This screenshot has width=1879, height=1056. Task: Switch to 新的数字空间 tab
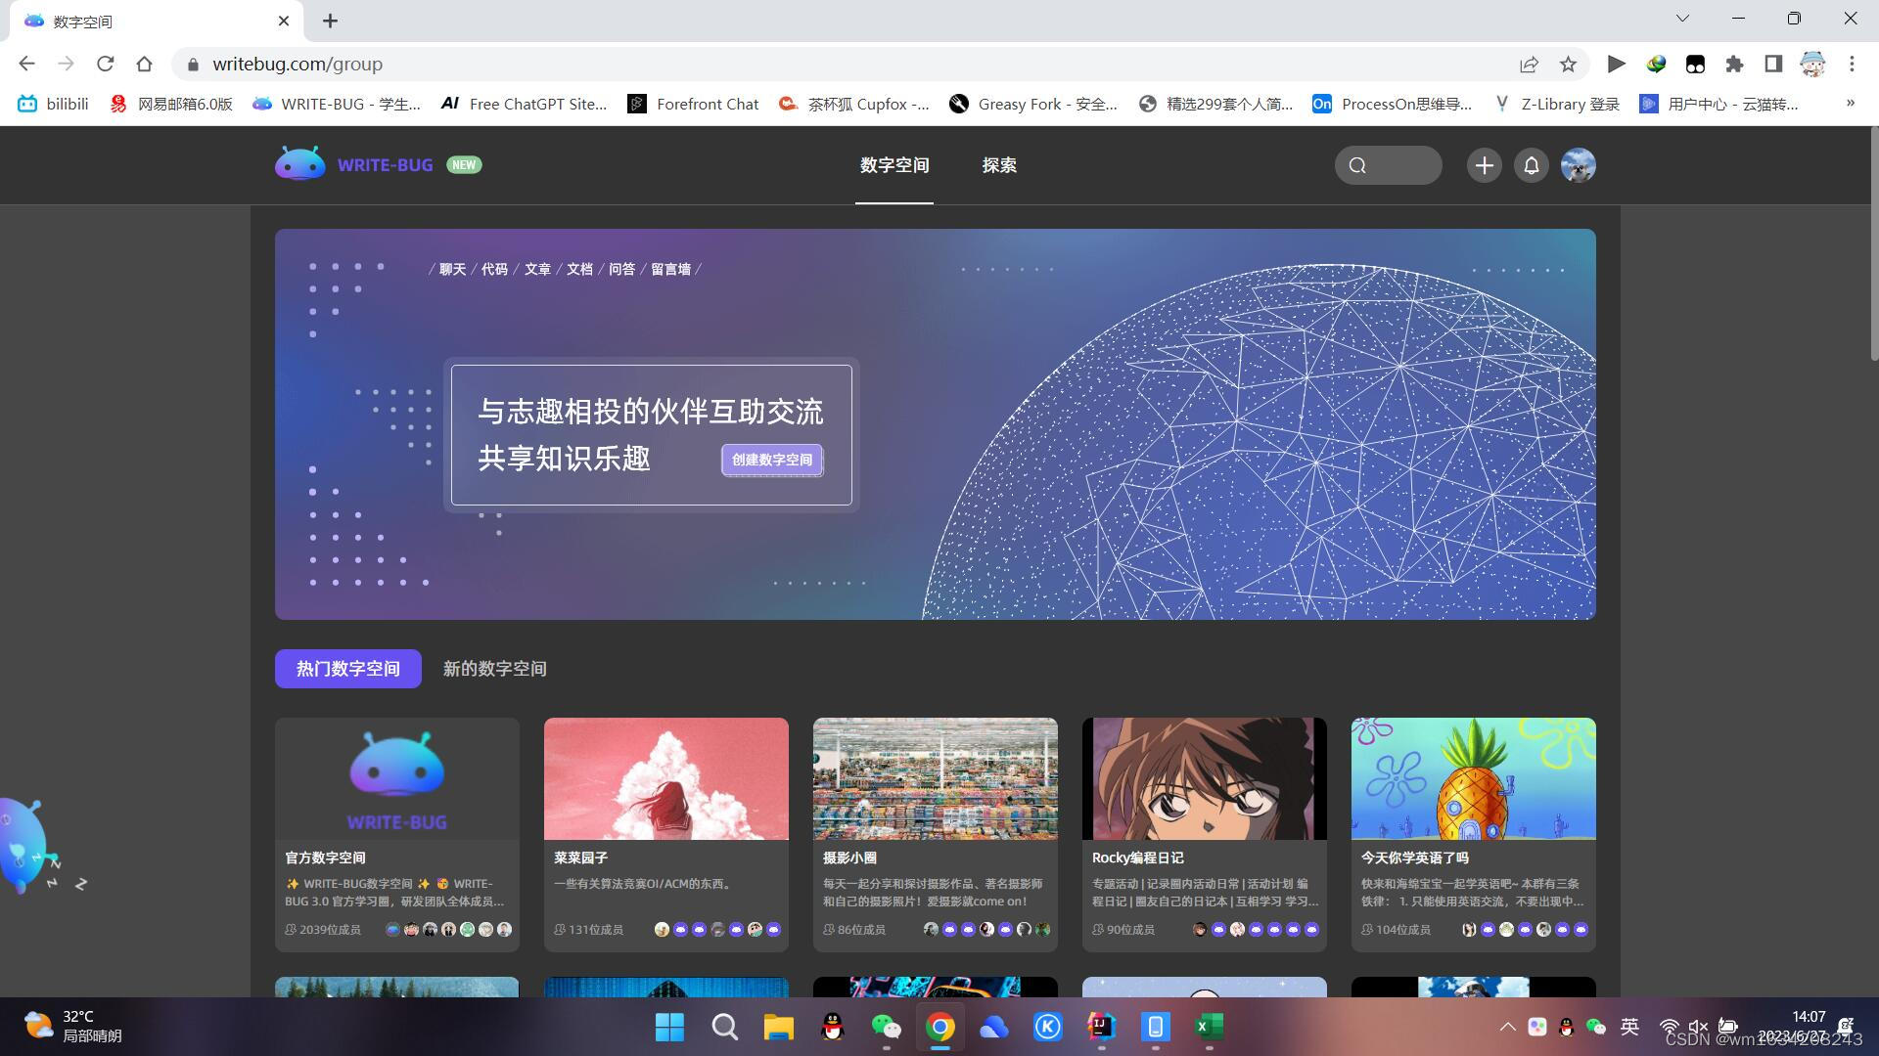[495, 668]
